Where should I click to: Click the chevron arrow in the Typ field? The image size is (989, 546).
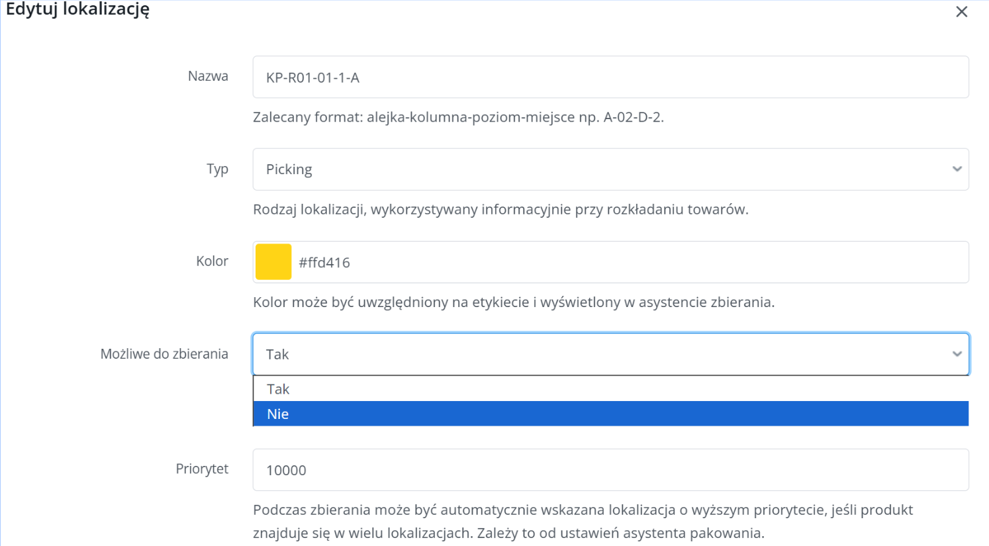click(x=957, y=169)
